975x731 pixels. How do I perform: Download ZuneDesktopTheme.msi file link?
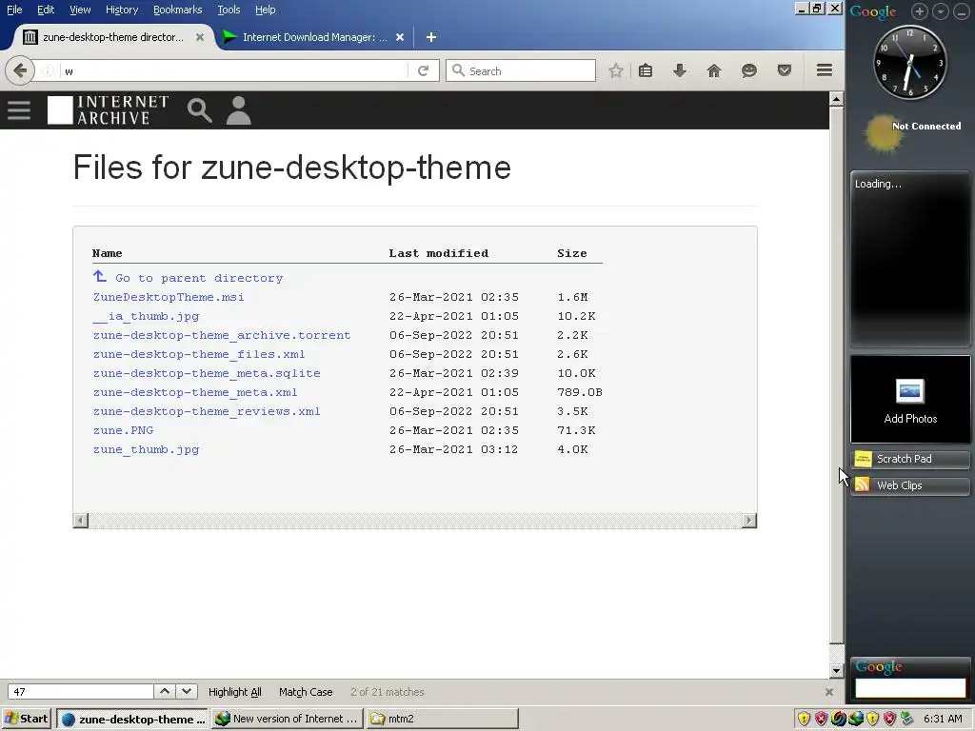pos(169,297)
